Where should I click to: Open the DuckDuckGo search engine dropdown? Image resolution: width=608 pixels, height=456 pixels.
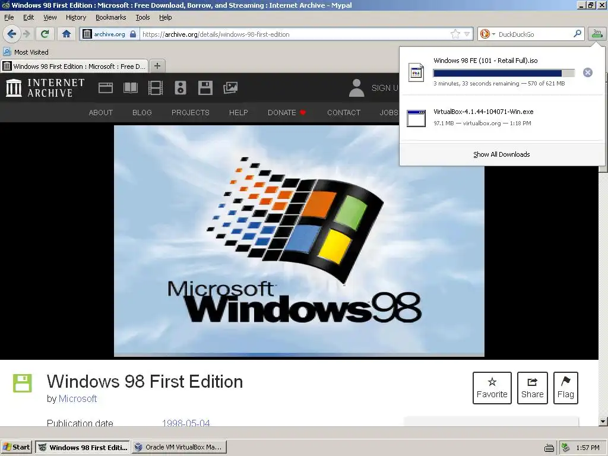coord(487,34)
